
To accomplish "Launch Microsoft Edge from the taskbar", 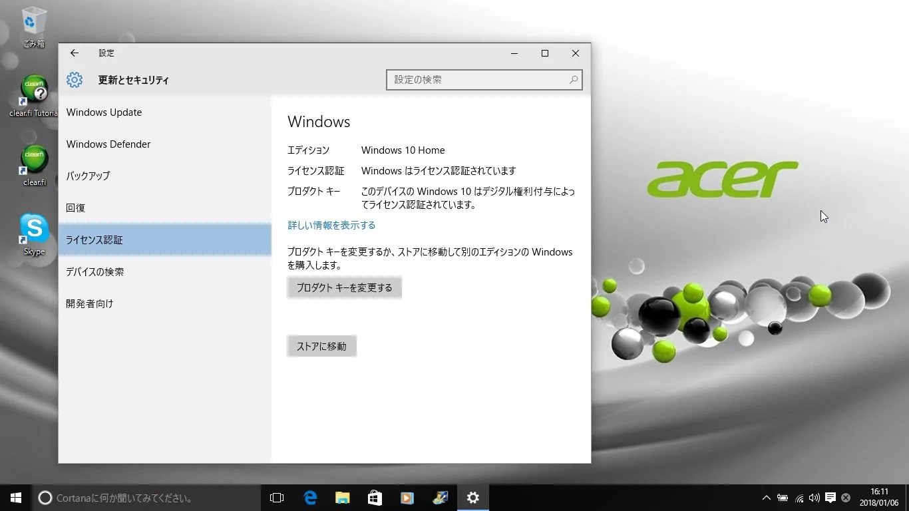I will 309,498.
